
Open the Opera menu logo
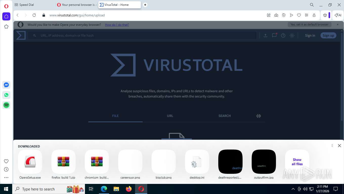(6, 6)
